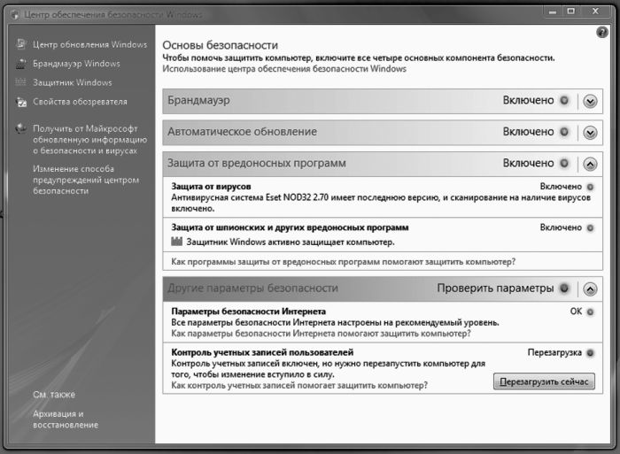Open link about Internet security settings help
The image size is (620, 454).
(x=320, y=335)
